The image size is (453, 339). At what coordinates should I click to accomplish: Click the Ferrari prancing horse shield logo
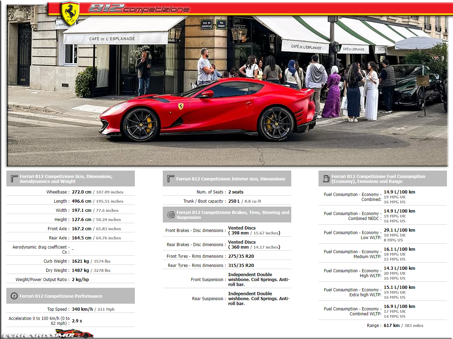point(70,13)
